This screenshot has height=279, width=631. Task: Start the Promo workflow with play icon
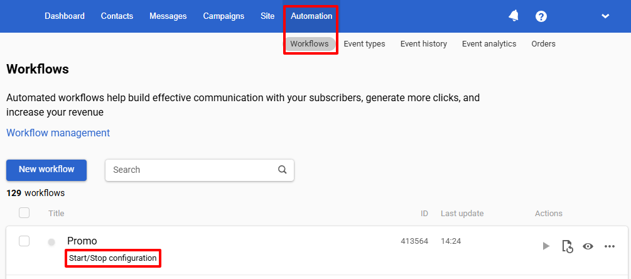[546, 246]
